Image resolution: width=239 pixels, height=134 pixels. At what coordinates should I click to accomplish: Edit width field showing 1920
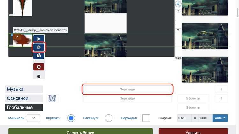click(185, 118)
